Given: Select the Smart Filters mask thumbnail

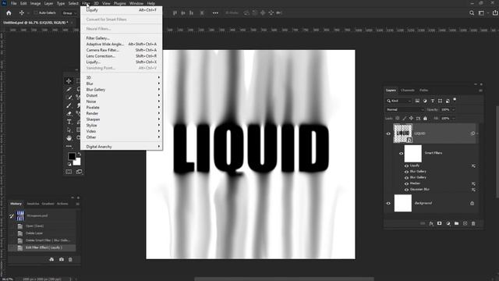Looking at the screenshot, I should click(x=412, y=154).
